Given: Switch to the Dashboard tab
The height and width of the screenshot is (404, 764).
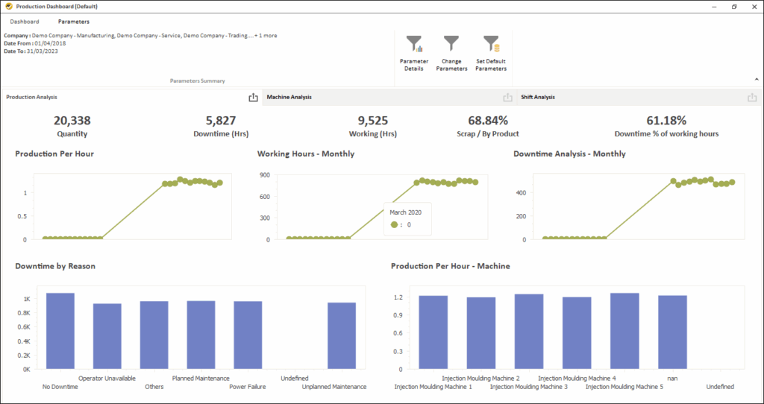Looking at the screenshot, I should pos(25,22).
